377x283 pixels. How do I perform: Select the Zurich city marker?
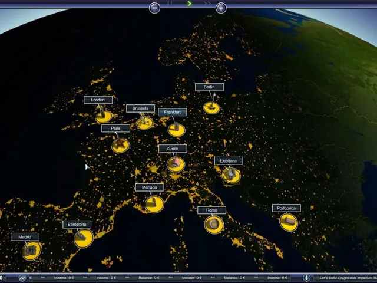(176, 164)
